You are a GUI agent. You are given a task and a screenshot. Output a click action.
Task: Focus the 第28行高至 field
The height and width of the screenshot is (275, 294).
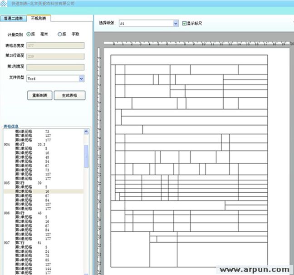[55, 56]
